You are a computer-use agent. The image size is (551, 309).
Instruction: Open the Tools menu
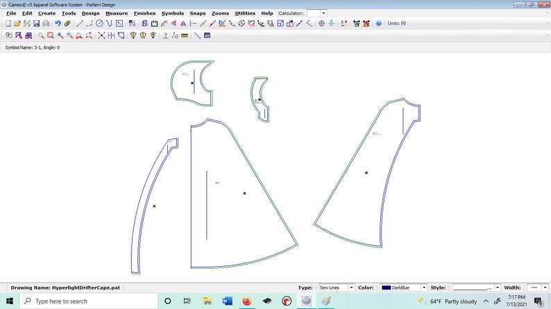coord(69,13)
